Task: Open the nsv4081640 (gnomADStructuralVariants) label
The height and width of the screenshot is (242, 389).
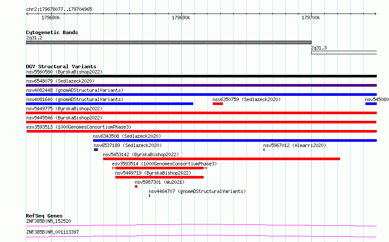Action: (75, 100)
